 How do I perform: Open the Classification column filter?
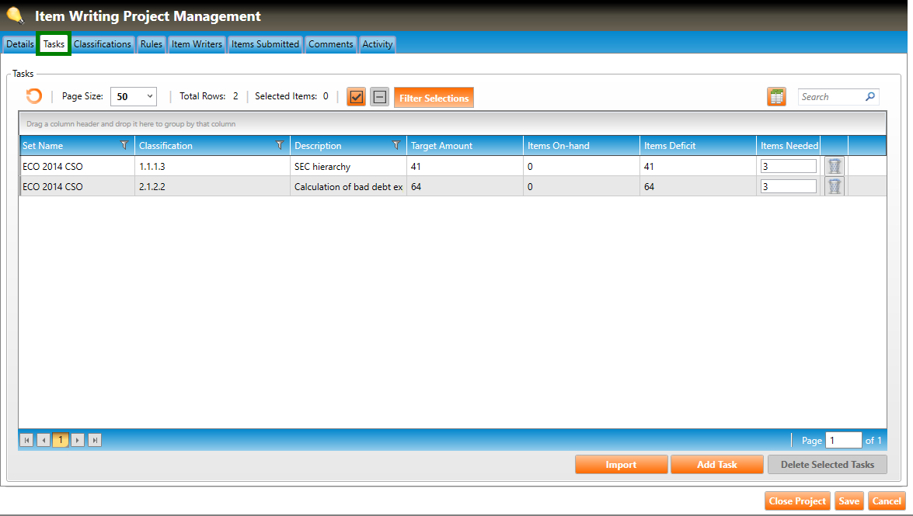point(280,145)
